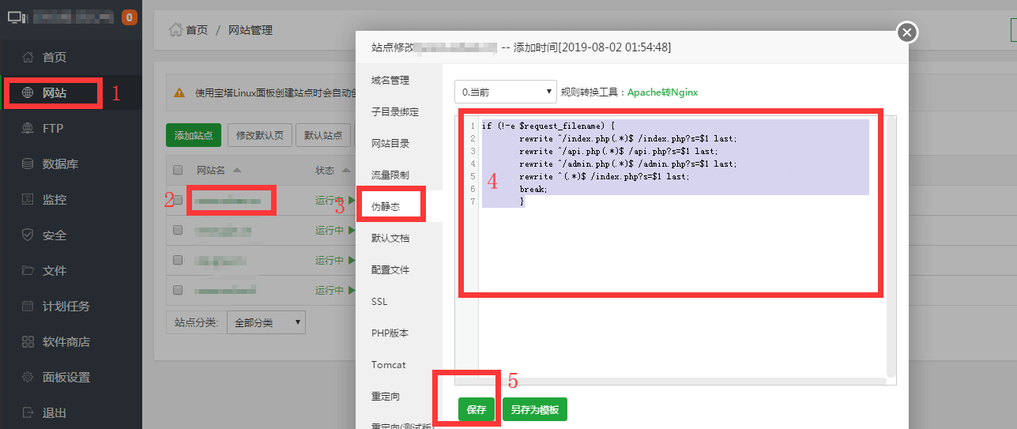Toggle the select-all checkbox in table header
Screen dimensions: 1017x429
[178, 170]
